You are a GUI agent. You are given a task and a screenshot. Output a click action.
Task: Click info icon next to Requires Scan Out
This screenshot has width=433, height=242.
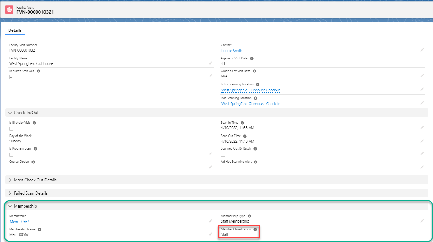[38, 71]
